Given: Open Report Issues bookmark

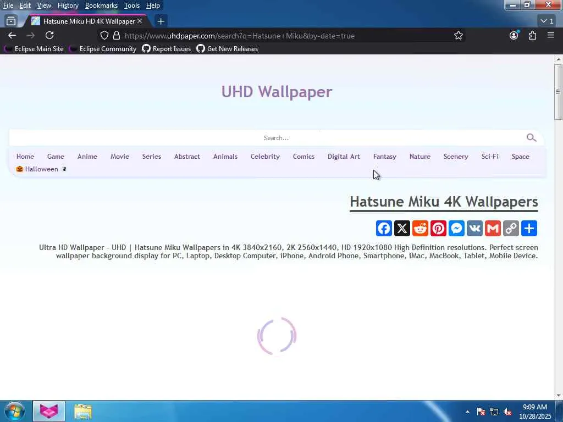Looking at the screenshot, I should (x=167, y=49).
